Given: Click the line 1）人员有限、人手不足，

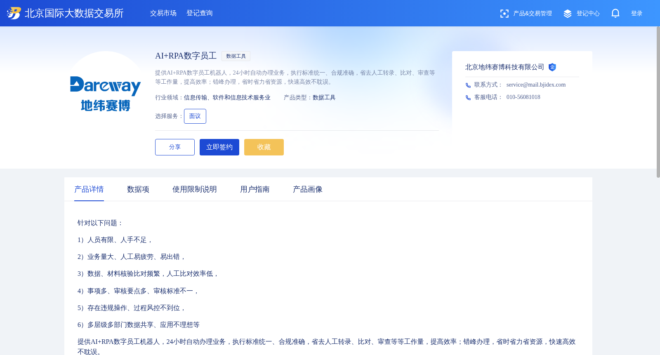Looking at the screenshot, I should [115, 240].
